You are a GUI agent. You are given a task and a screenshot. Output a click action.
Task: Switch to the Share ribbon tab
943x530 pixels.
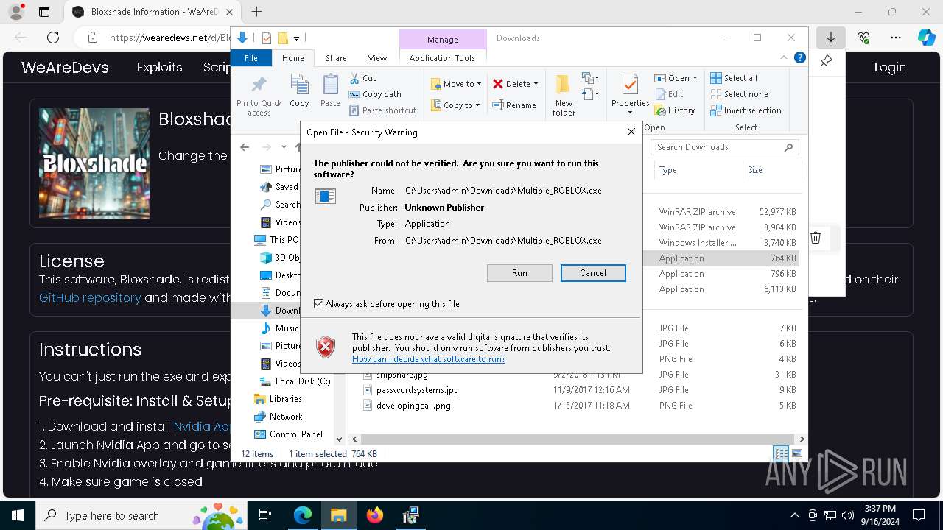tap(336, 58)
